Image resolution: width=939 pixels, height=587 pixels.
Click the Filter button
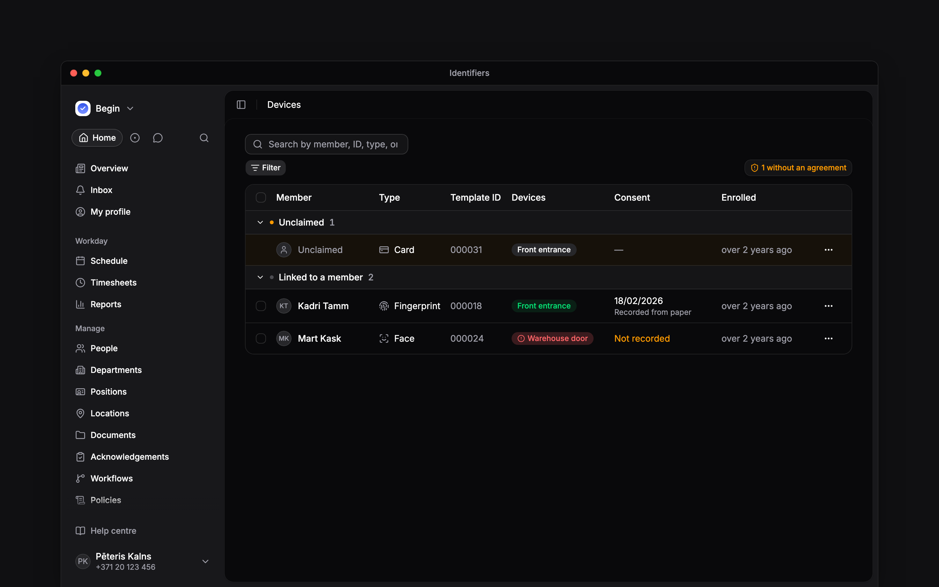click(x=265, y=168)
